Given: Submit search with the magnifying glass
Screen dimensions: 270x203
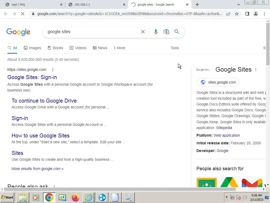Looking at the screenshot, I should pos(177,32).
